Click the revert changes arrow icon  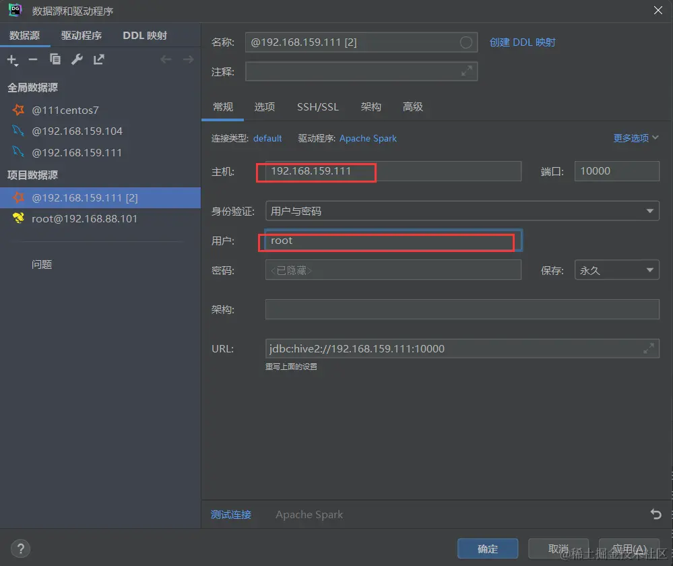[x=655, y=513]
